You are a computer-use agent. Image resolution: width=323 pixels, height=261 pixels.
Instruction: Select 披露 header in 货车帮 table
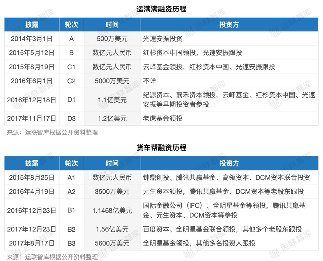32,163
